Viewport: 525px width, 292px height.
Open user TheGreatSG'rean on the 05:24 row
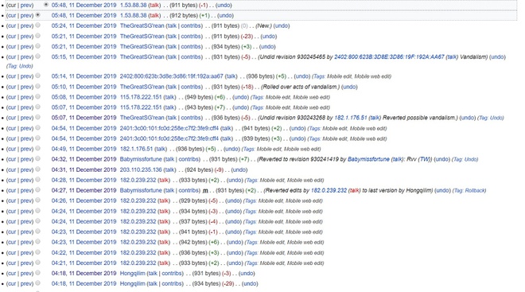pyautogui.click(x=142, y=25)
